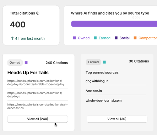Select the Competitor legend label
The image size is (157, 135).
(148, 38)
